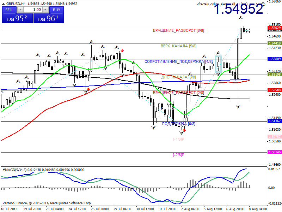Click the SELL button in trading panel
Image resolution: width=282 pixels, height=212 pixels.
(10, 10)
